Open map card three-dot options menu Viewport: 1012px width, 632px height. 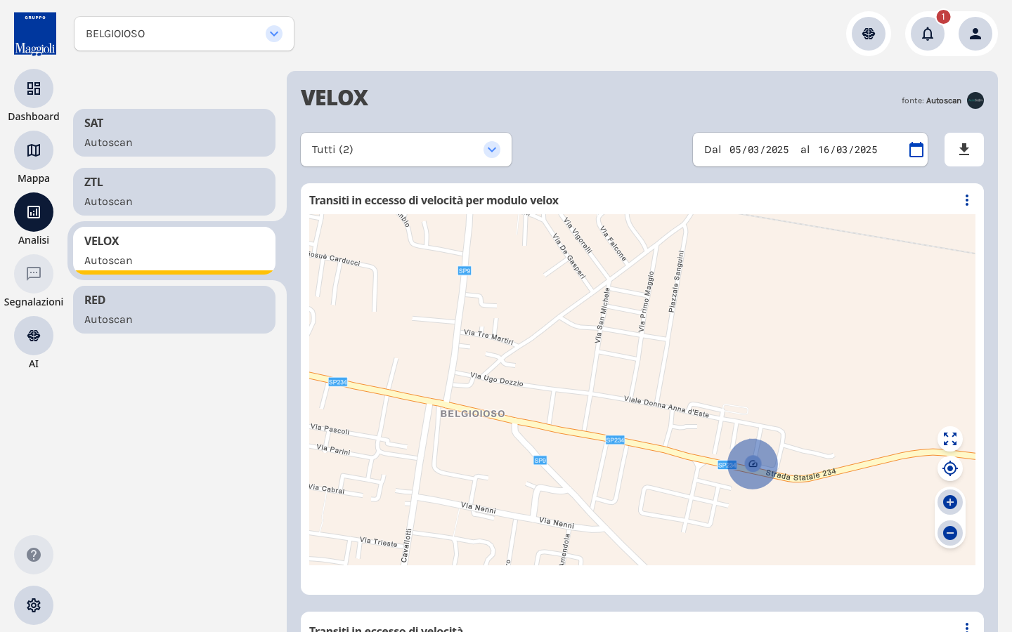(x=967, y=200)
